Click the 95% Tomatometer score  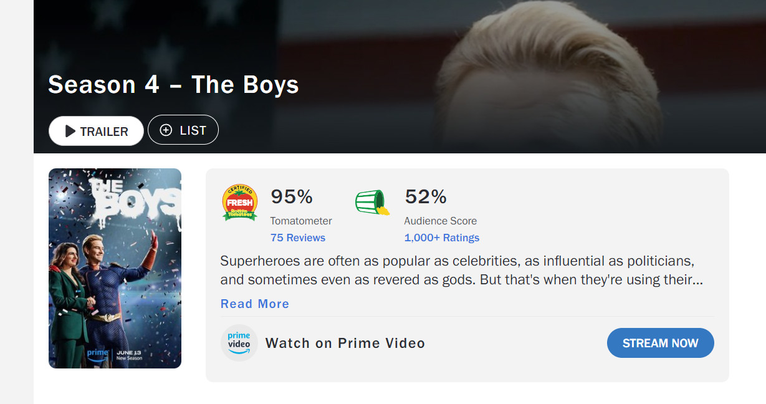click(292, 197)
